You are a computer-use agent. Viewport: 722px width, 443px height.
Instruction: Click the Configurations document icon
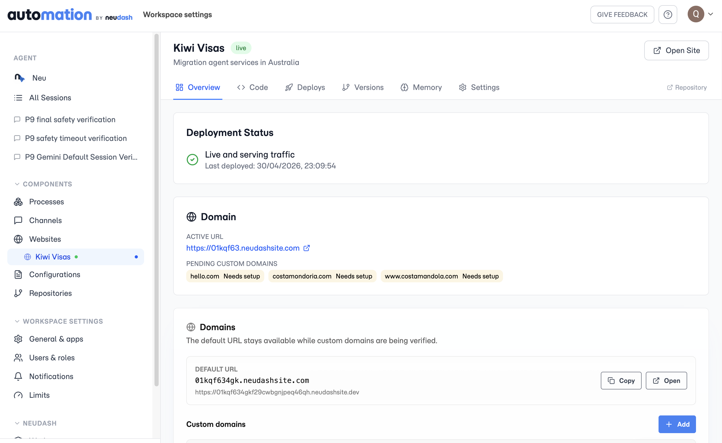click(18, 275)
